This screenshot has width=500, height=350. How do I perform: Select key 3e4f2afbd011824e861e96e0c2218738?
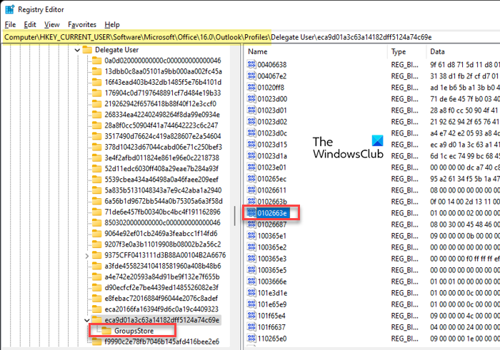[x=161, y=158]
